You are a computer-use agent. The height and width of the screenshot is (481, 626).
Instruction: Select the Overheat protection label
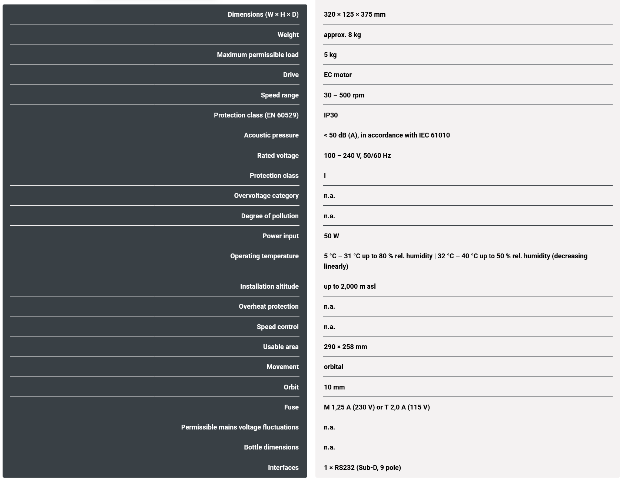pos(268,306)
